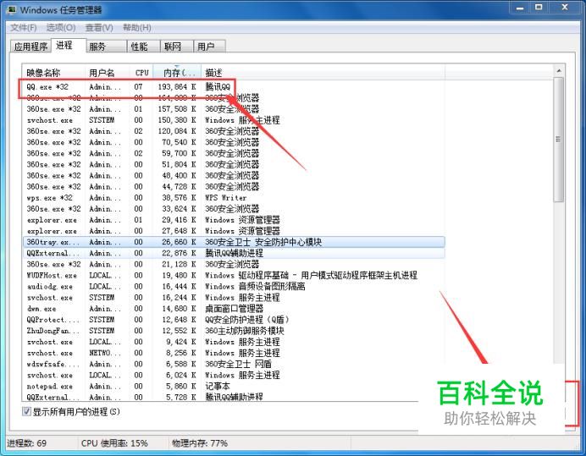
Task: Go to the 联网 tab
Action: [x=177, y=47]
